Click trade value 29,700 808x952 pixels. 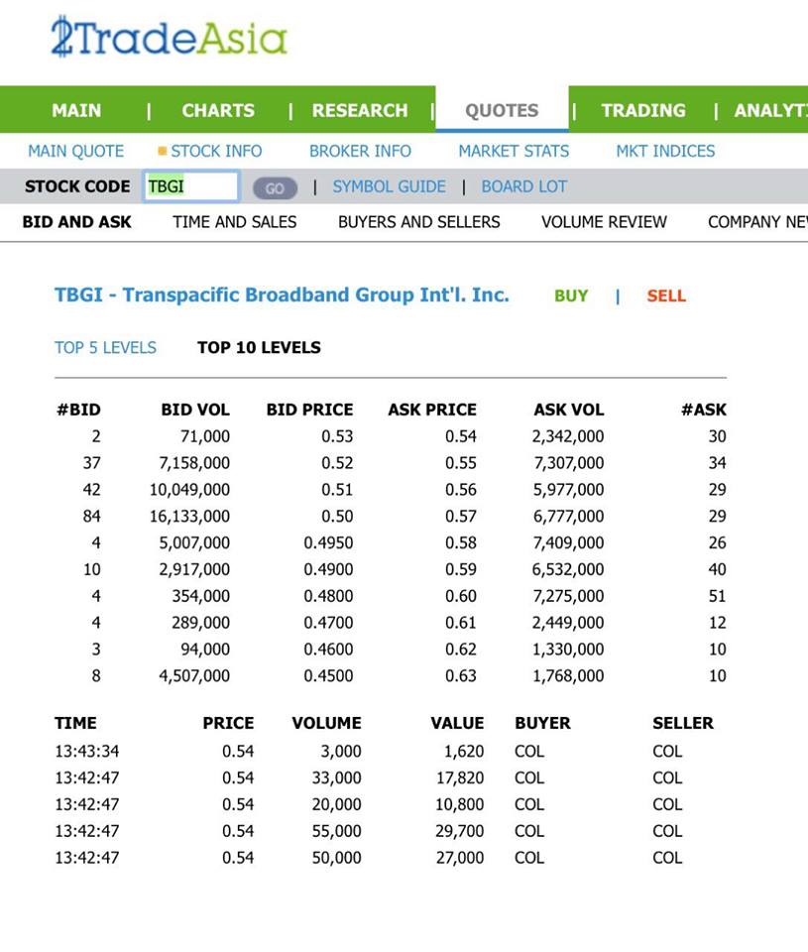pos(460,831)
